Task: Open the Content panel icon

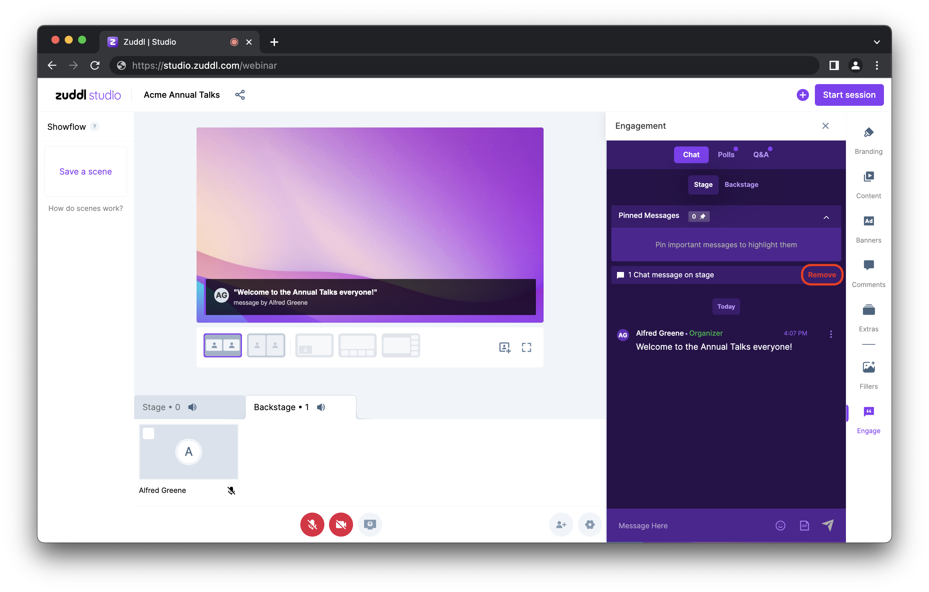Action: [x=868, y=177]
